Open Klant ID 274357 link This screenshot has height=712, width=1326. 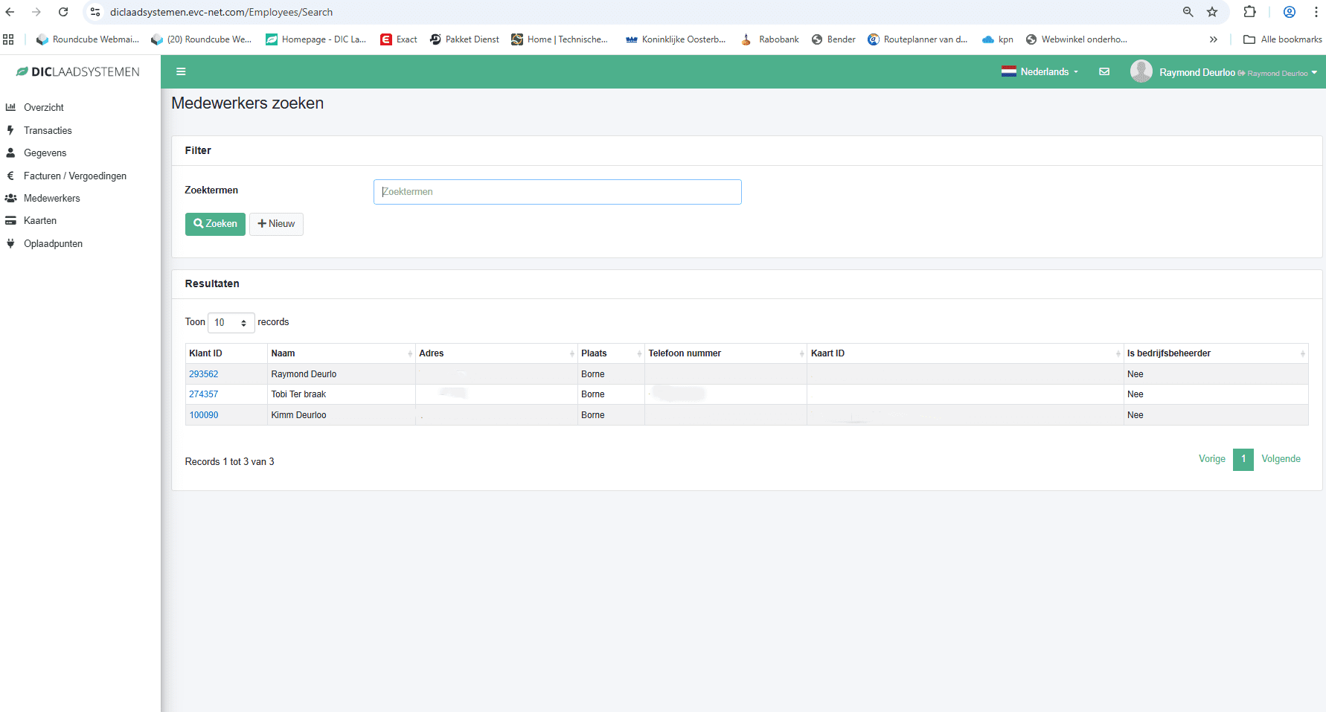coord(203,394)
